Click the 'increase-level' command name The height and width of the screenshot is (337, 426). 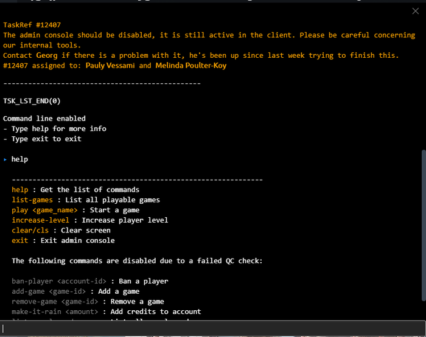click(40, 220)
